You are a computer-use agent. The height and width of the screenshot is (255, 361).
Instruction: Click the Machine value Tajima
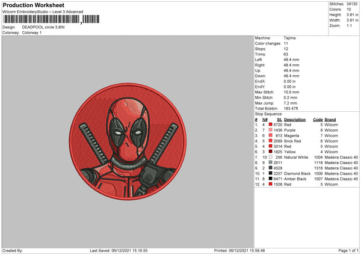(289, 38)
